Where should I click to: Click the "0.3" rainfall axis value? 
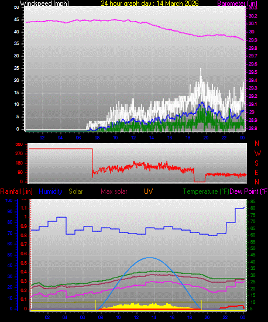24,281
